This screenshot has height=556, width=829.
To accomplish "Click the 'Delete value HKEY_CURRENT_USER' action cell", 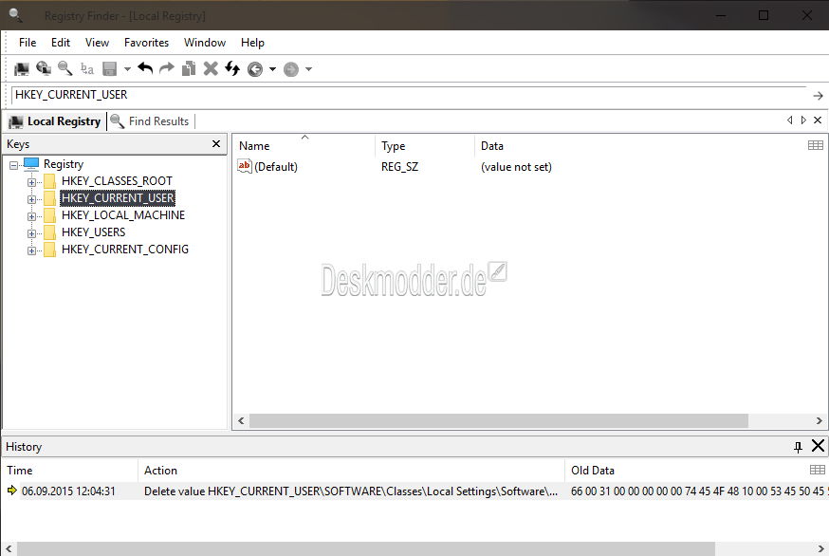I will [x=351, y=491].
